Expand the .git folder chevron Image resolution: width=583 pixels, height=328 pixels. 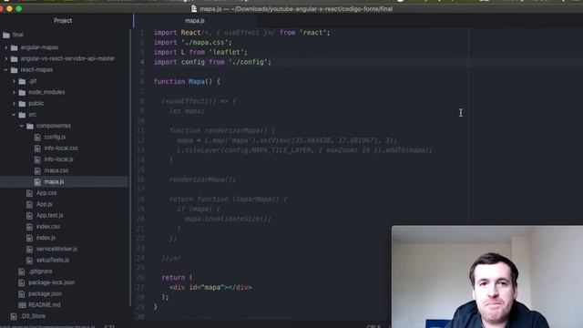pyautogui.click(x=15, y=81)
